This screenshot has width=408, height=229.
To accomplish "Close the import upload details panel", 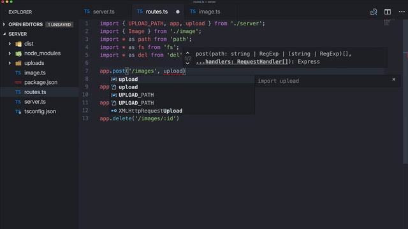I will (x=394, y=80).
